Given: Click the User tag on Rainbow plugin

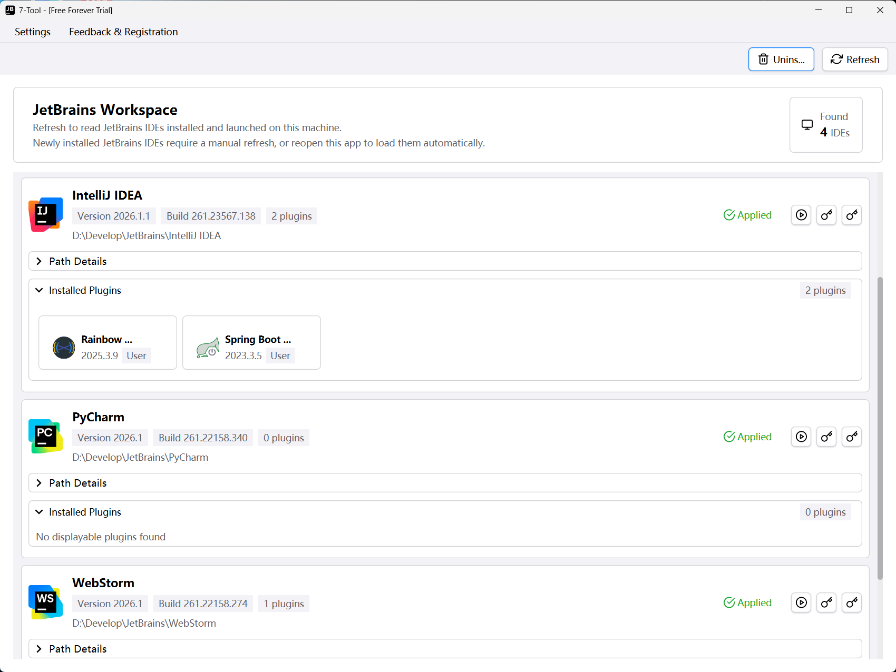Looking at the screenshot, I should [x=137, y=355].
